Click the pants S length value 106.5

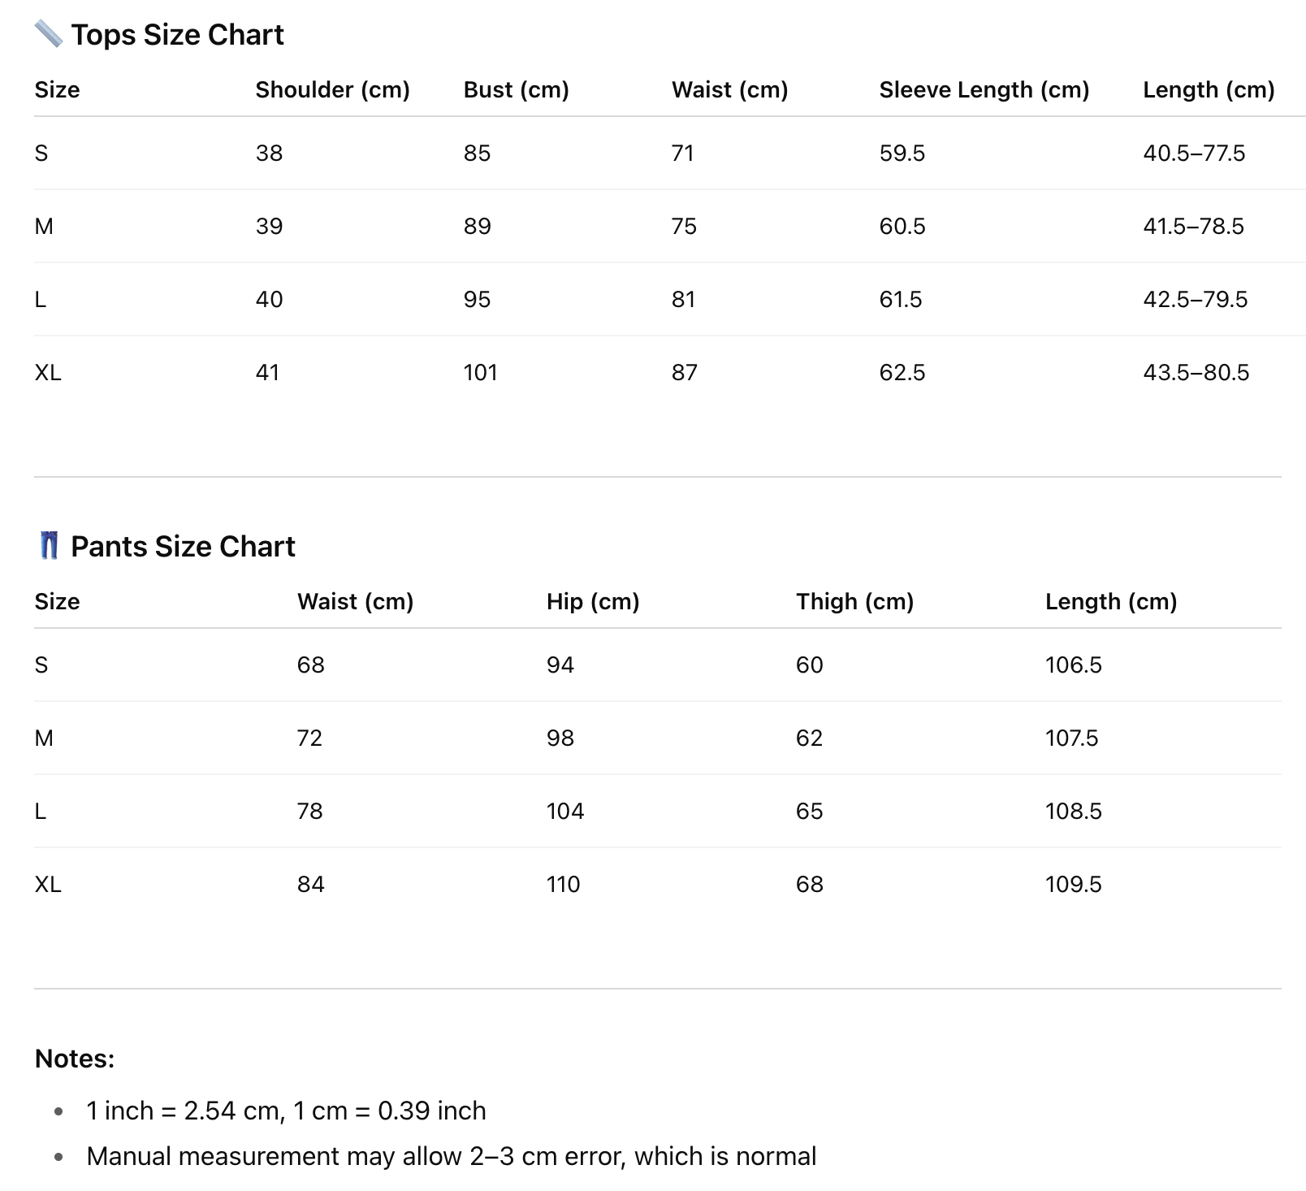[x=1073, y=665]
